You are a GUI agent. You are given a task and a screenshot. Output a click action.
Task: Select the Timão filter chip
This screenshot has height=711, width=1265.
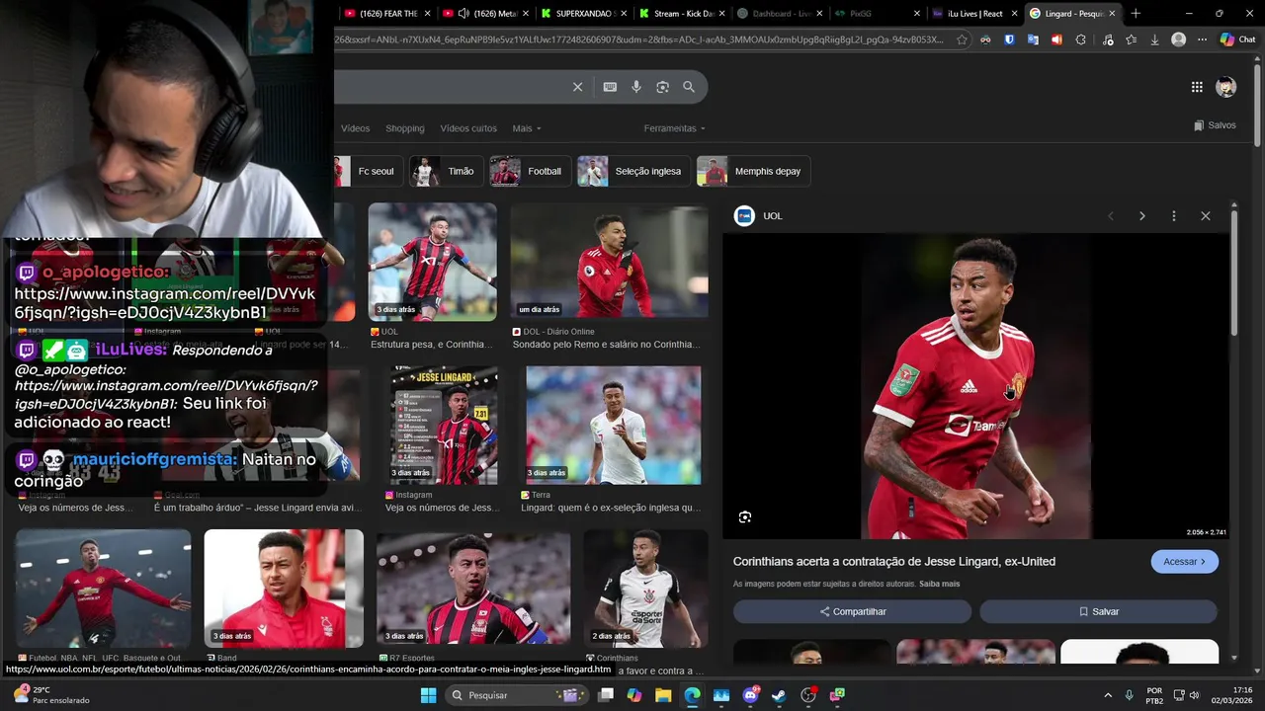(446, 171)
